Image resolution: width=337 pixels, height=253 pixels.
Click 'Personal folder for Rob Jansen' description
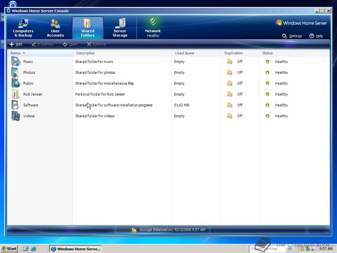tap(100, 94)
